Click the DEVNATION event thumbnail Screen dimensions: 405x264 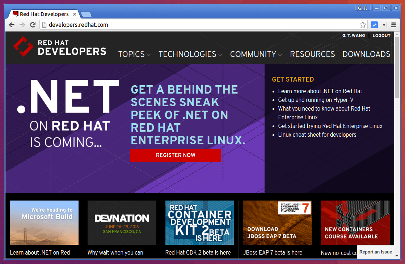[122, 223]
